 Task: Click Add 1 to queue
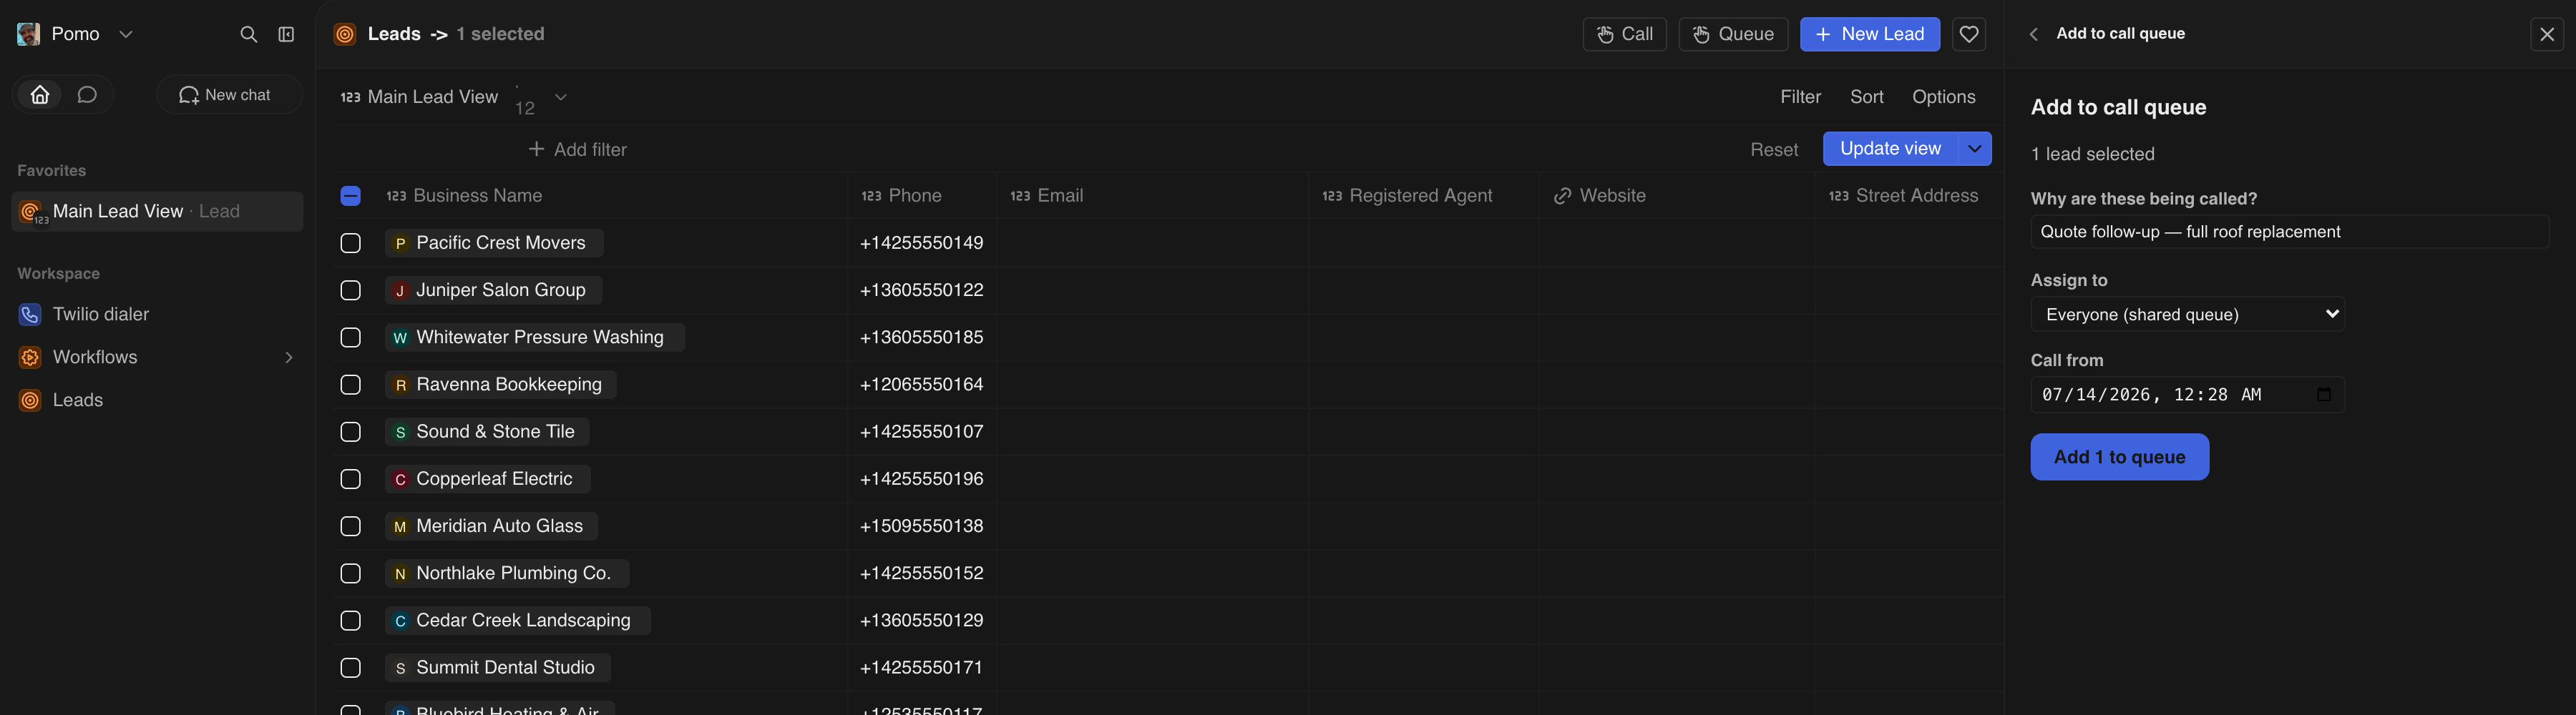coord(2119,458)
